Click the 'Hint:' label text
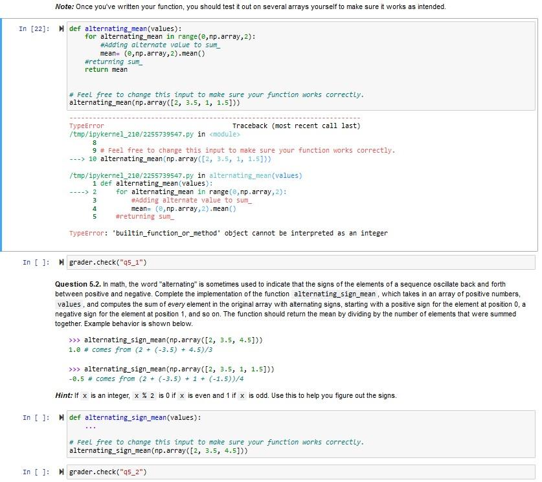 [x=63, y=396]
